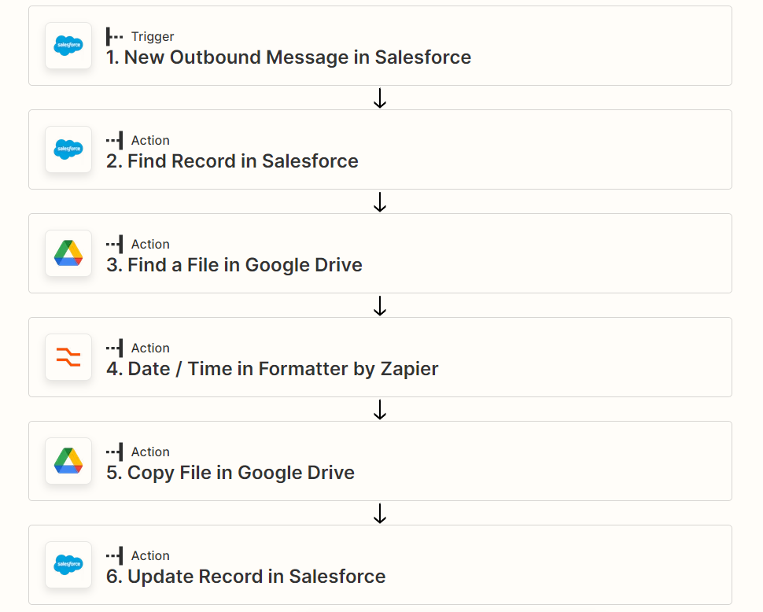Screen dimensions: 763x612
Task: Click the action symbol in step 6
Action: 114,555
